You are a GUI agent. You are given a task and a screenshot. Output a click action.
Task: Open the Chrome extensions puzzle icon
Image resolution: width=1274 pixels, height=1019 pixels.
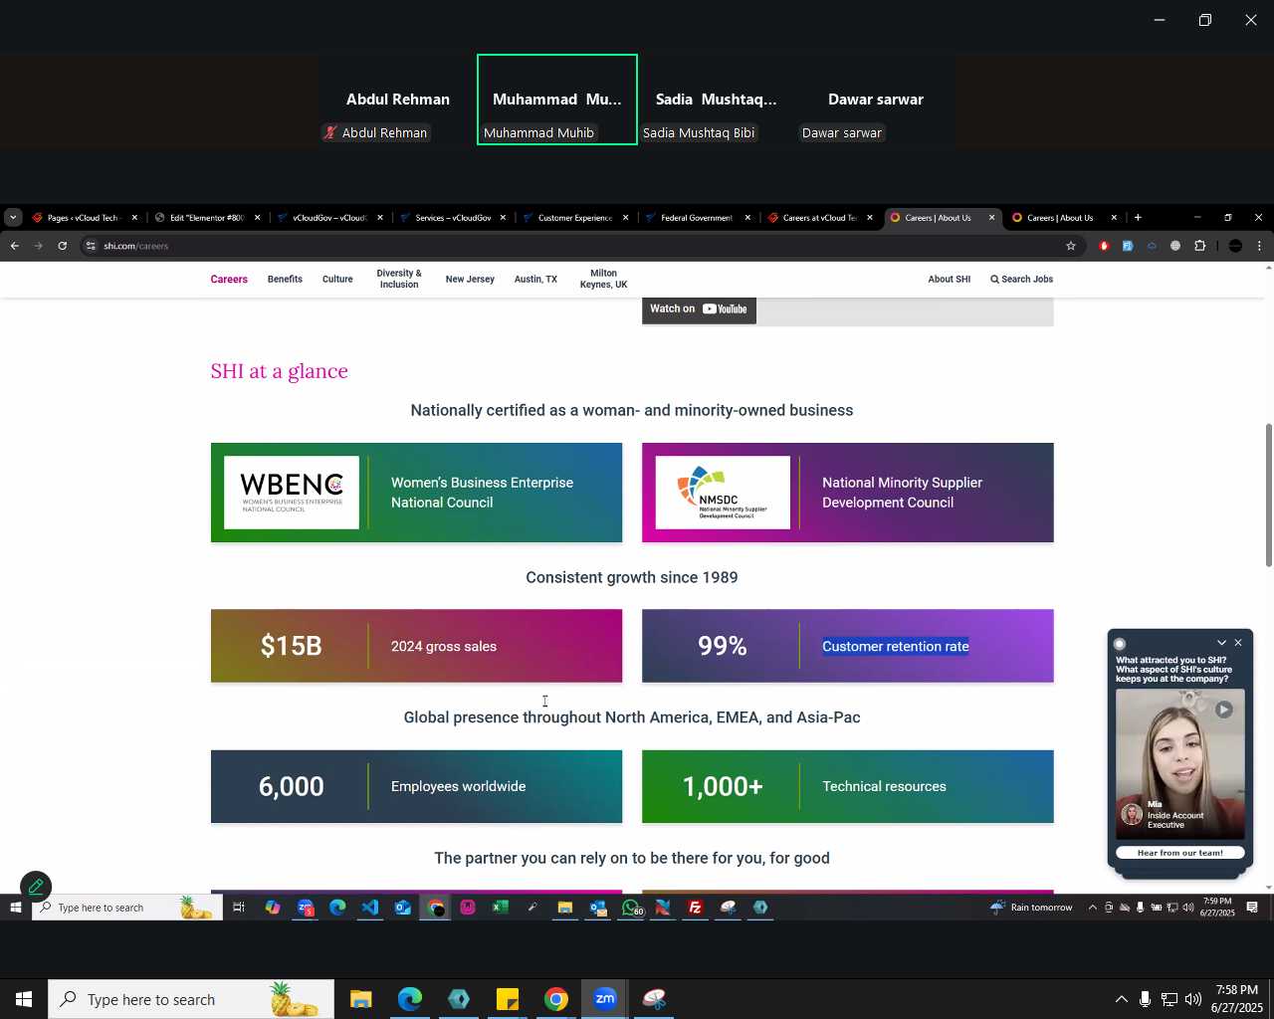(x=1199, y=246)
